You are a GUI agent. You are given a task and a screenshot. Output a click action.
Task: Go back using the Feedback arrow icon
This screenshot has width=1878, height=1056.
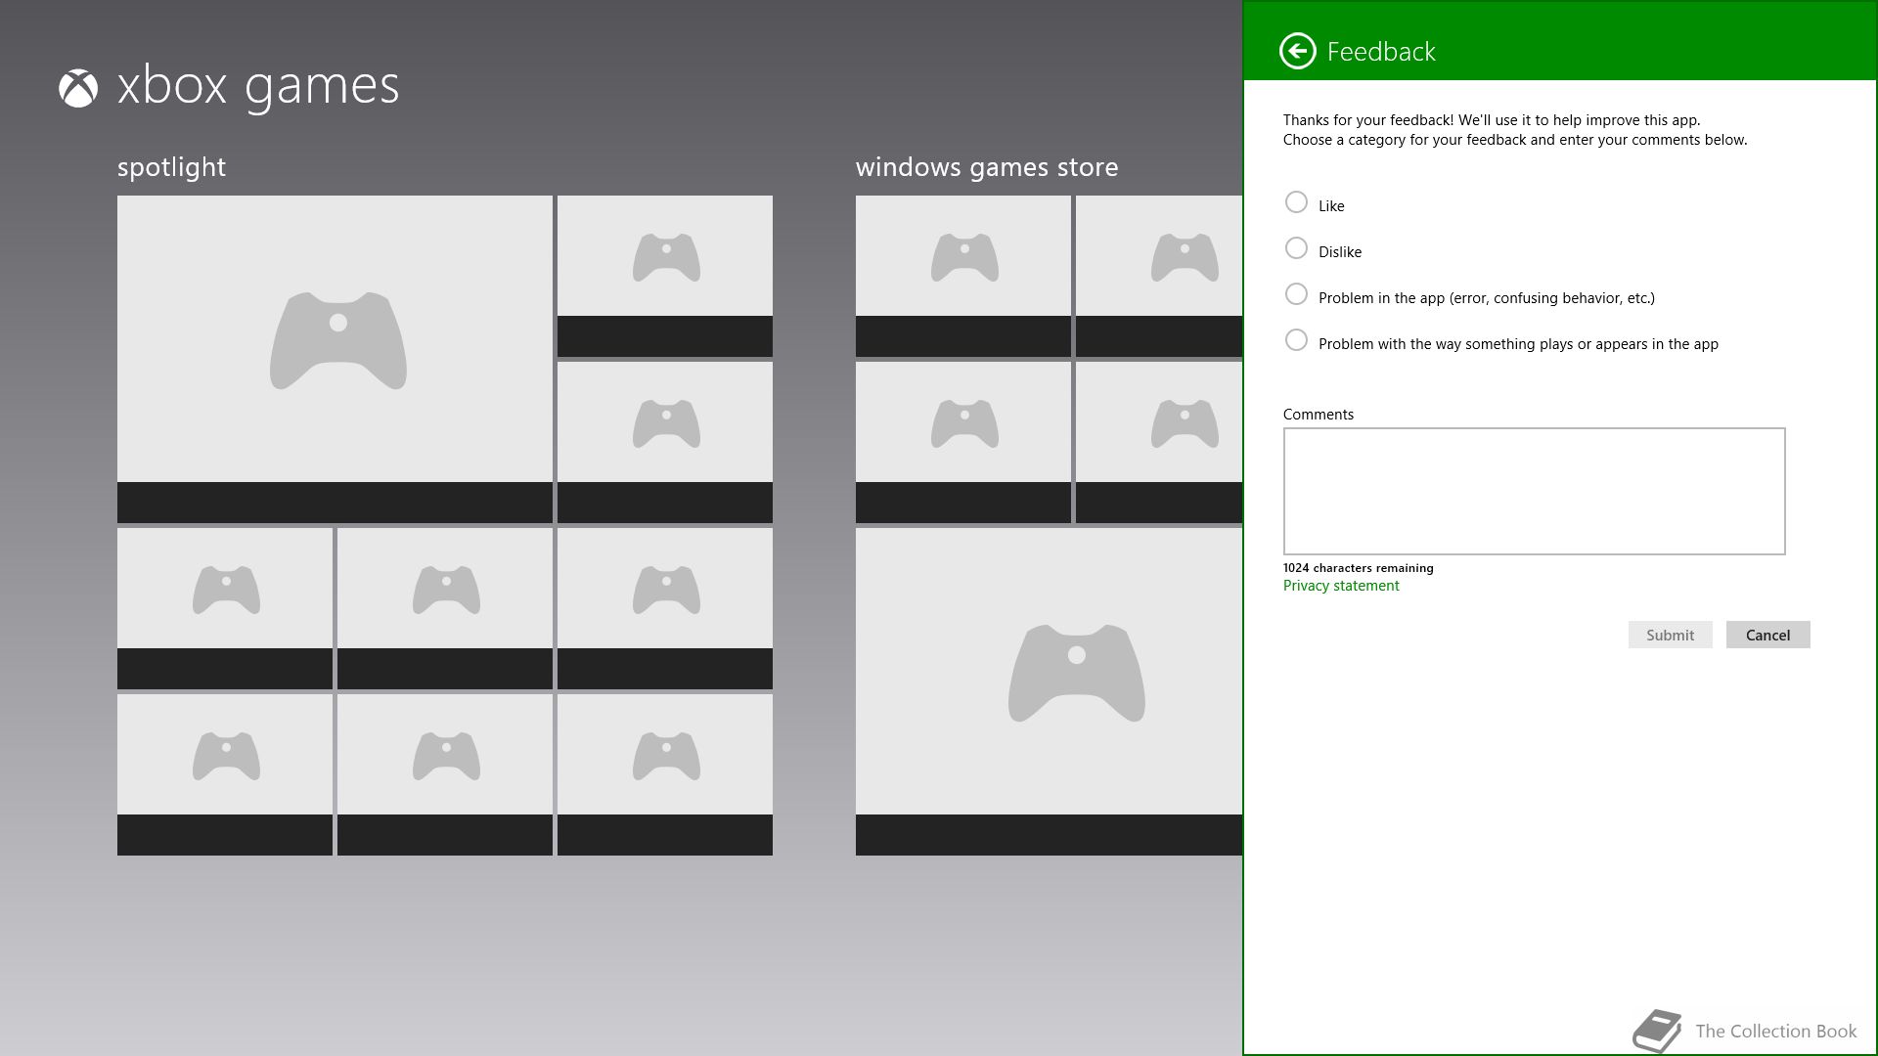[x=1297, y=51]
